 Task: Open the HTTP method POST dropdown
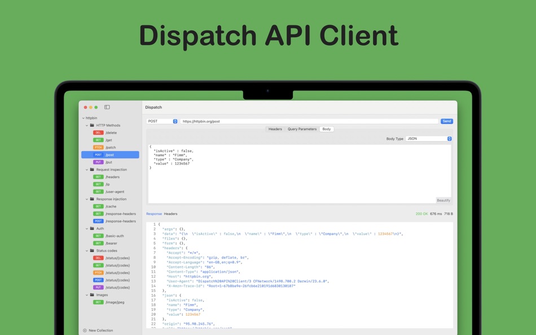(162, 121)
